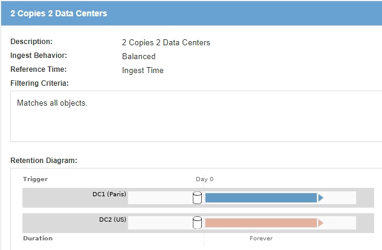382x250 pixels.
Task: Select the blue DC1 (Paris) retention bar
Action: (261, 197)
